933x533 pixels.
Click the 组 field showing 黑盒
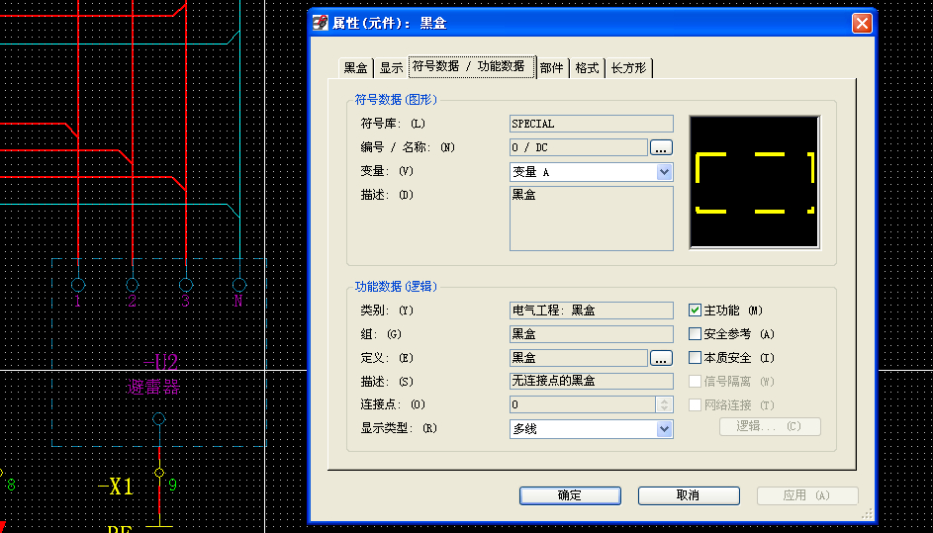click(592, 334)
